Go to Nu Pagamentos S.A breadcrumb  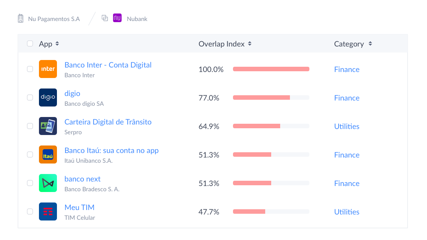(54, 19)
